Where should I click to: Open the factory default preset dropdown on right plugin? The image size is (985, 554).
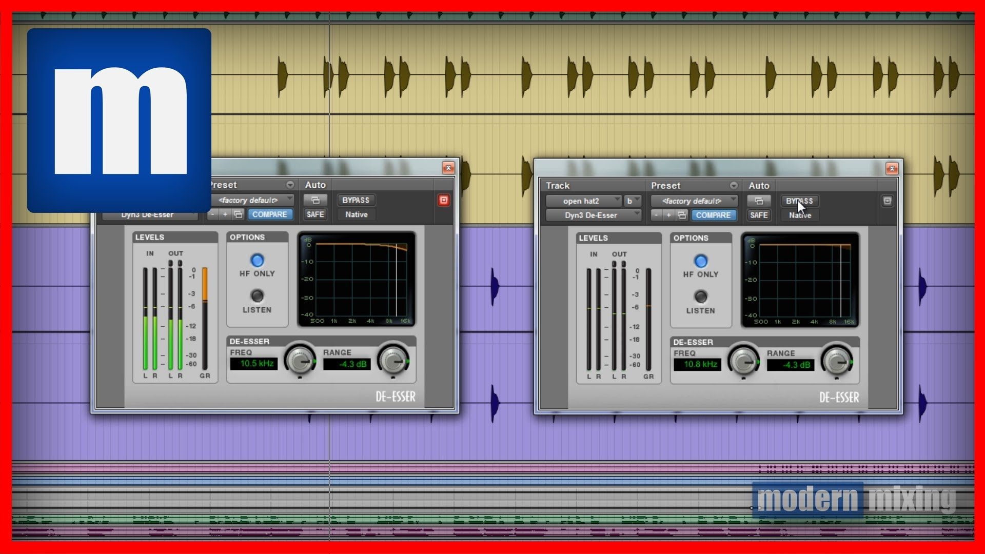point(694,201)
